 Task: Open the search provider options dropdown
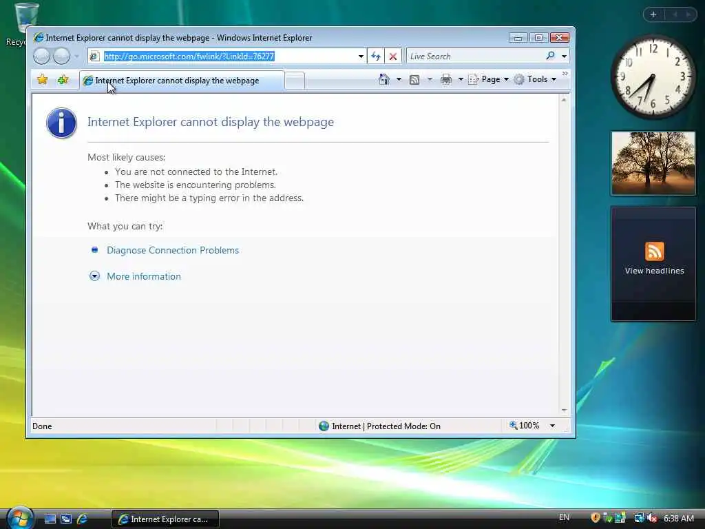pyautogui.click(x=565, y=56)
